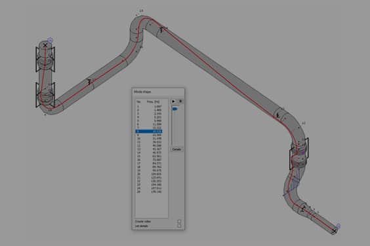Select highlighted mode 8 row

point(149,132)
